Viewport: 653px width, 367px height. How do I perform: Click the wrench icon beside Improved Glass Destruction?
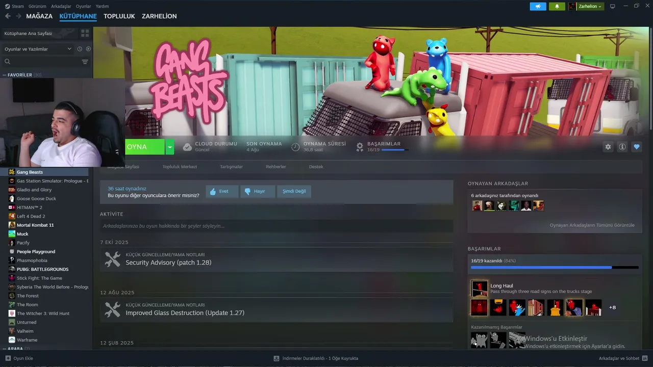[112, 309]
